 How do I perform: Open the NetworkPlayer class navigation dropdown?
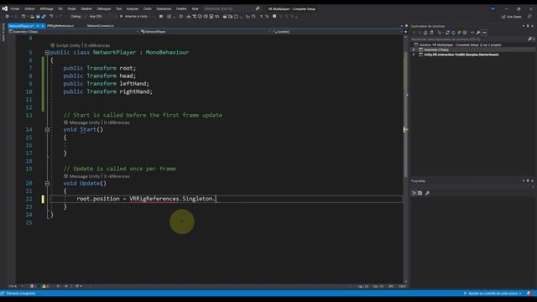click(205, 32)
